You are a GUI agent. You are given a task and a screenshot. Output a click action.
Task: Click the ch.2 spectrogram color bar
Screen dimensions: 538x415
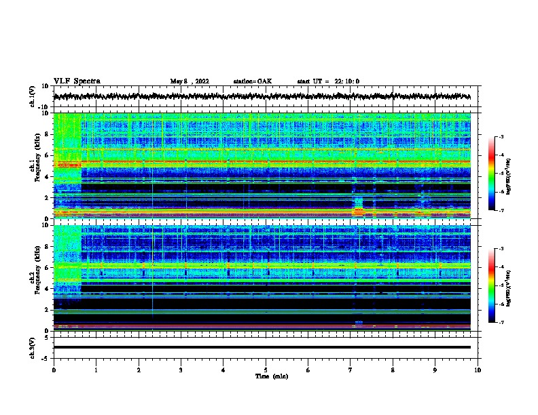pos(491,285)
